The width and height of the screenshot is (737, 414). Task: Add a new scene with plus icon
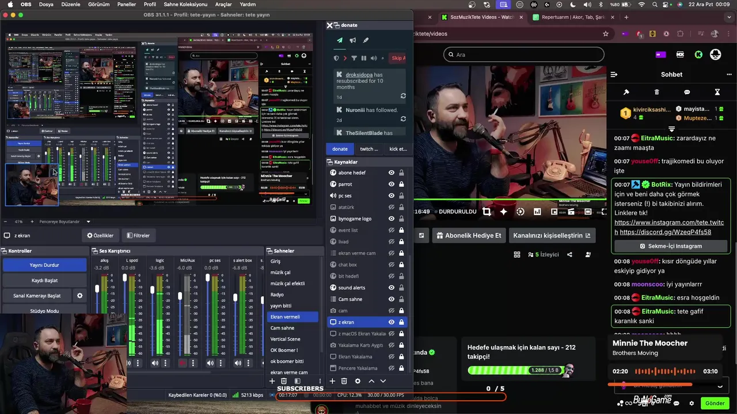[272, 381]
